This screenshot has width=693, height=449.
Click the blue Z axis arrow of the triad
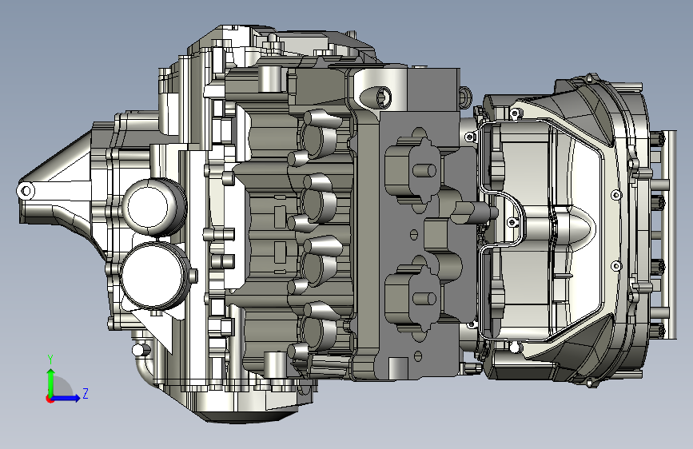tap(65, 398)
